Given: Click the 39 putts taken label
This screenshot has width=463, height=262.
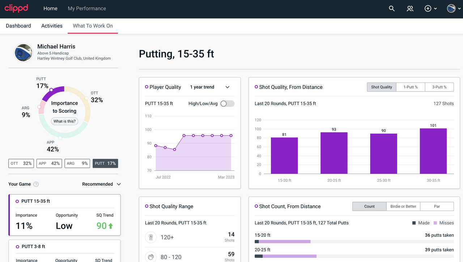Looking at the screenshot, I should coord(439,250).
